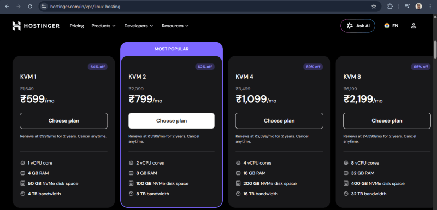Click the ₹2,199/mo price
This screenshot has width=437, height=210.
tap(363, 99)
